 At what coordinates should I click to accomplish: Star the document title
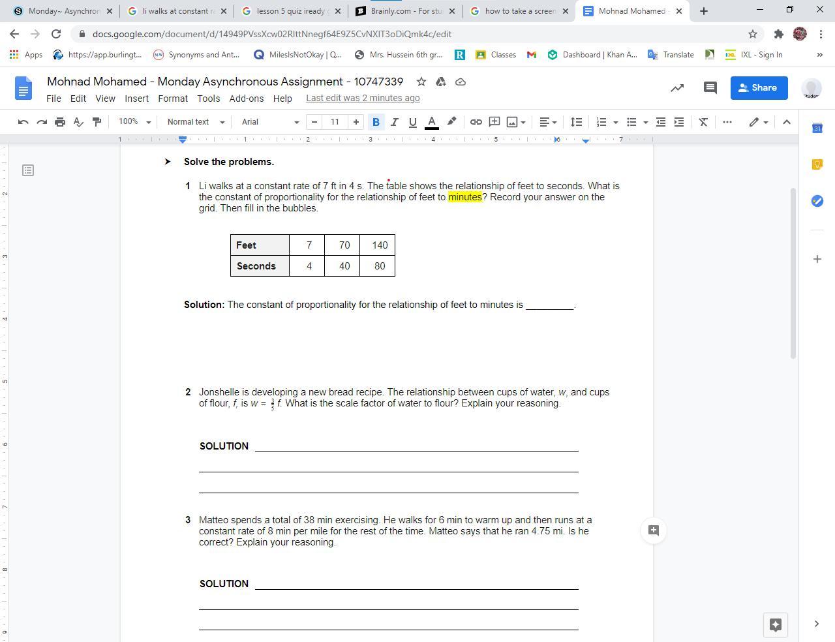421,82
